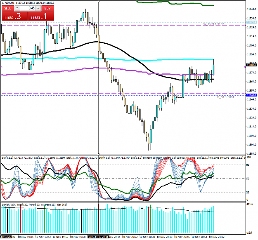Click the 411.6 volume scale label

point(250,204)
